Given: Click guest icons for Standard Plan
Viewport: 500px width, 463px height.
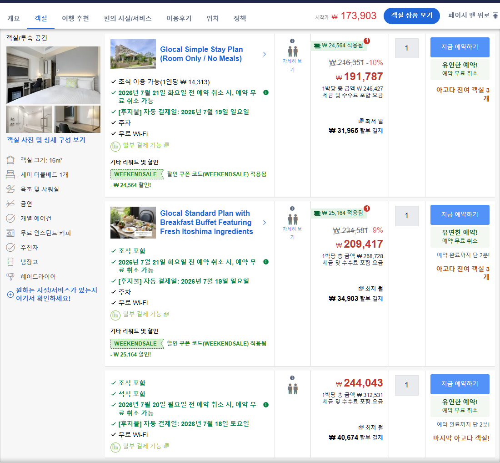Looking at the screenshot, I should click(293, 219).
